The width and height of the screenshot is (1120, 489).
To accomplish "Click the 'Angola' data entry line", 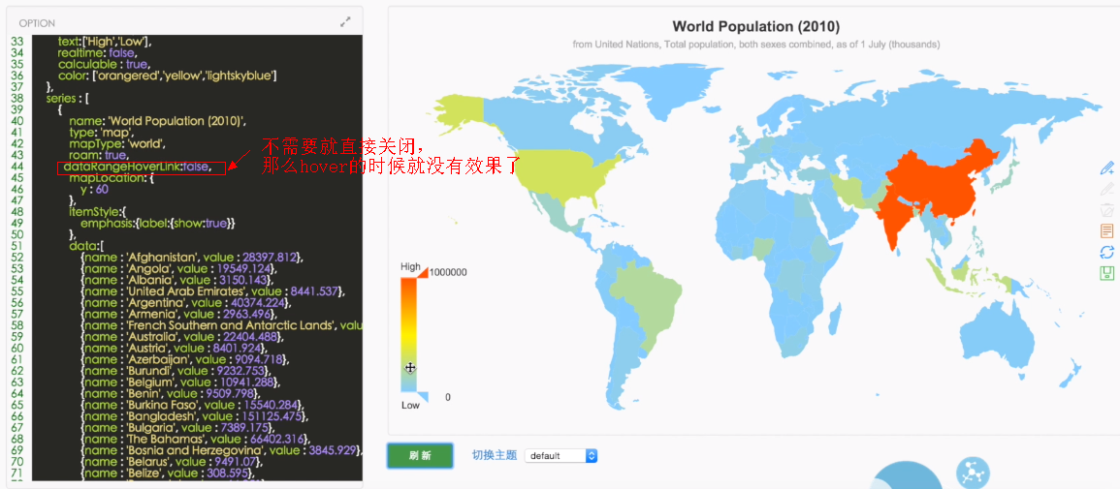I will click(x=178, y=268).
